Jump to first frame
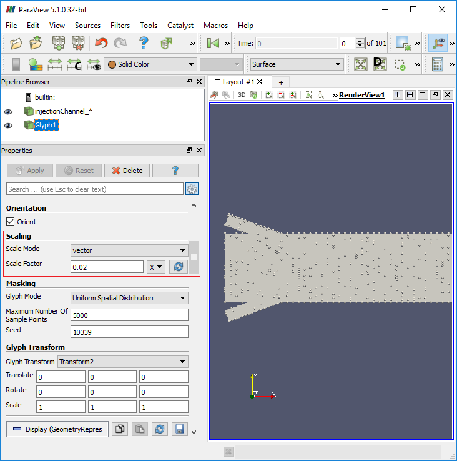 click(x=213, y=43)
